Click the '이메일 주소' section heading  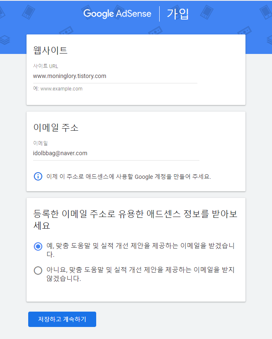56,127
